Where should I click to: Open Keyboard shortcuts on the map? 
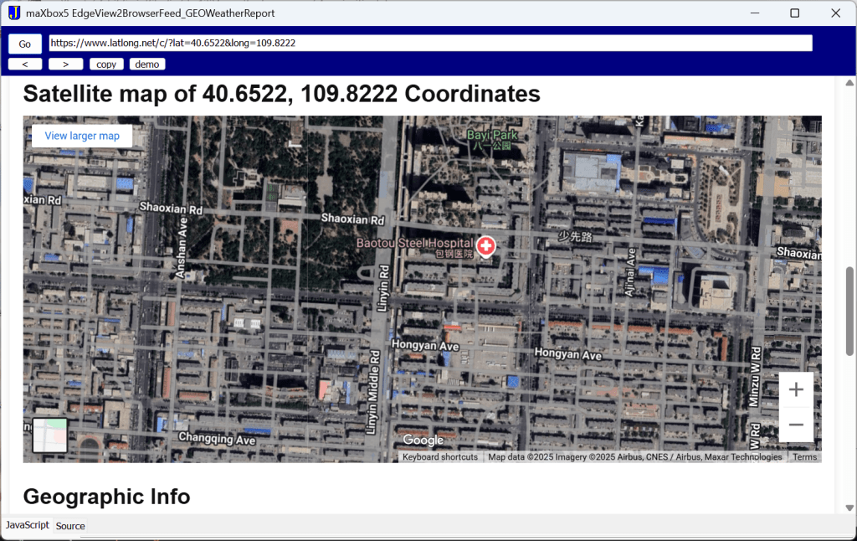440,457
